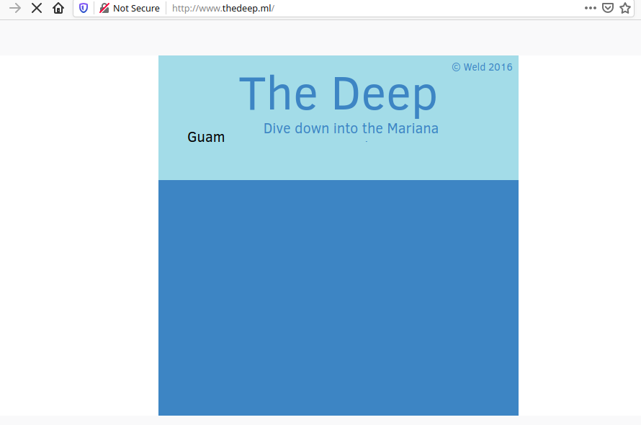The height and width of the screenshot is (425, 641).
Task: Click the forward navigation arrow
Action: coord(15,8)
